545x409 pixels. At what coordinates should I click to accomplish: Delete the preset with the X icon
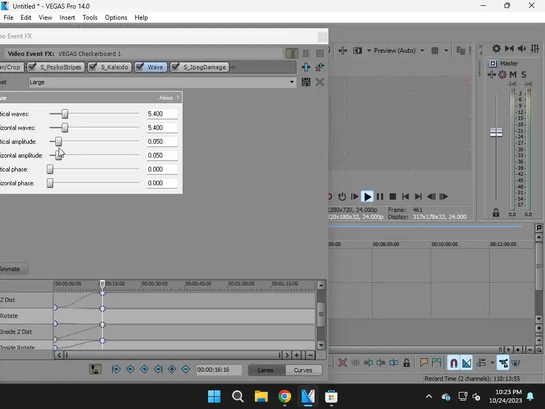(x=320, y=82)
